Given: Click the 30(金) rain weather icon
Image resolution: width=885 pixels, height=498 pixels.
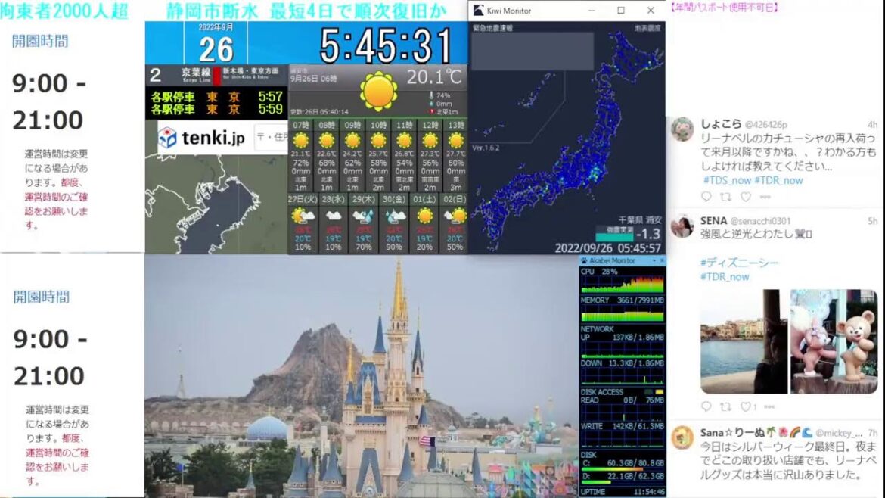Looking at the screenshot, I should 394,216.
